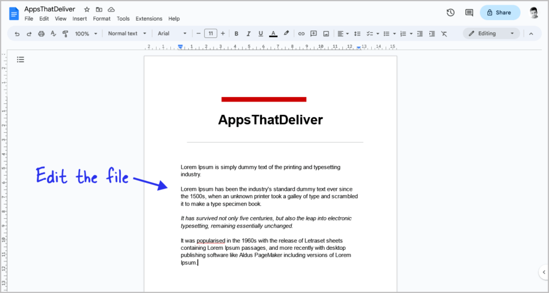Open the File menu
The width and height of the screenshot is (549, 293).
click(x=29, y=19)
